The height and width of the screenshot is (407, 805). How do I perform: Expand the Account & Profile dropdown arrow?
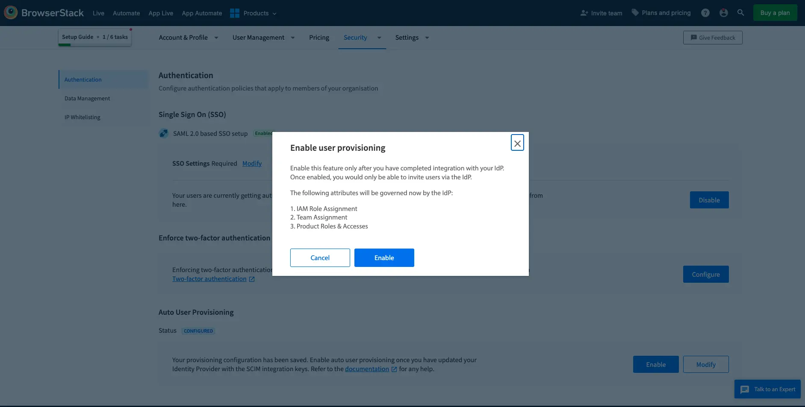pos(216,38)
